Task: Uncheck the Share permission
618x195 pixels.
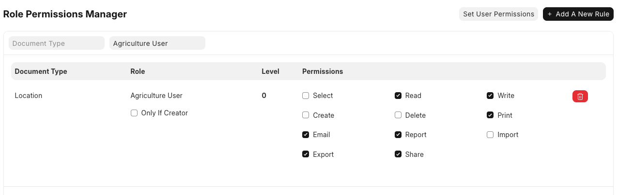Action: coord(398,154)
